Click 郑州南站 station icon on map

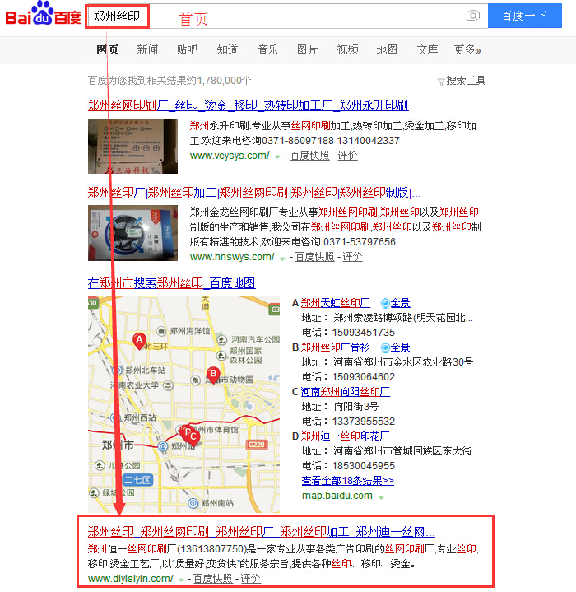pyautogui.click(x=193, y=503)
